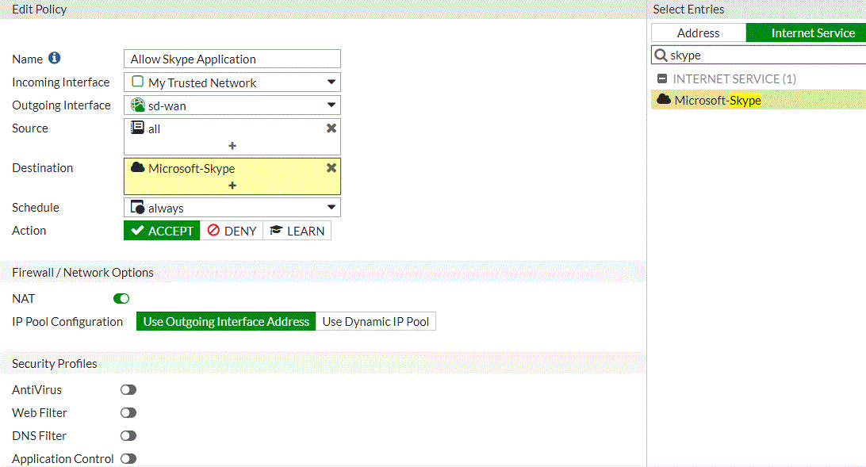Image resolution: width=866 pixels, height=467 pixels.
Task: Click the skype search field
Action: [x=759, y=56]
